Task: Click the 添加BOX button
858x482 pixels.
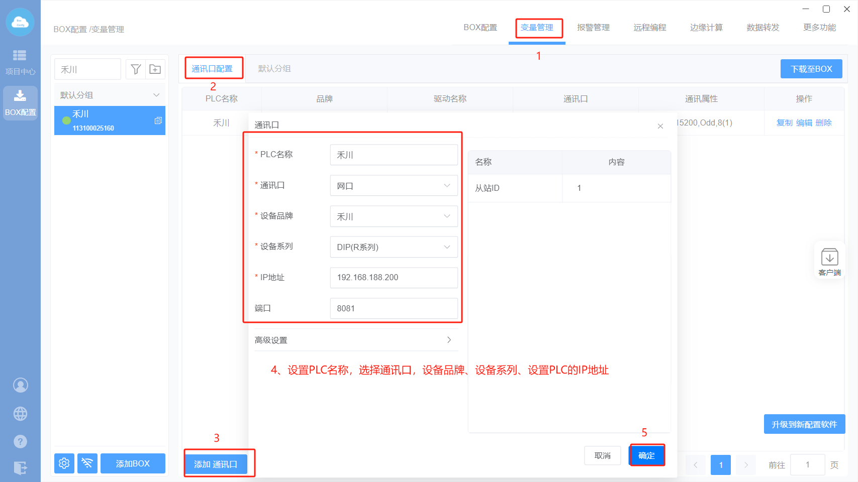Action: tap(133, 463)
